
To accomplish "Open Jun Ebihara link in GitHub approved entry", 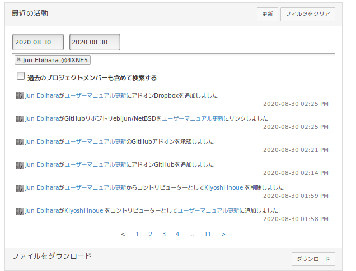I will (42, 141).
